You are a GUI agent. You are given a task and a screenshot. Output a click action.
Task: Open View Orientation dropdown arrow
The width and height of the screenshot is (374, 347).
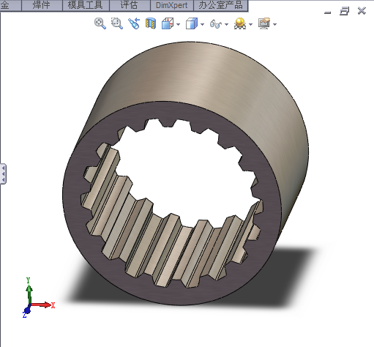pyautogui.click(x=178, y=24)
